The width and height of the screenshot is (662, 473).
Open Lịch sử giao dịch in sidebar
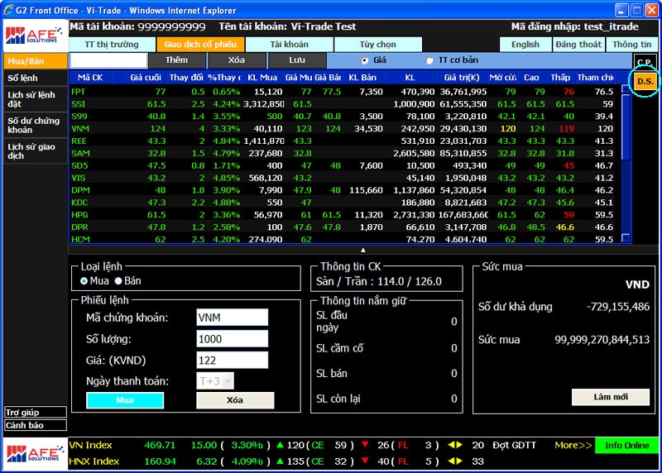35,151
